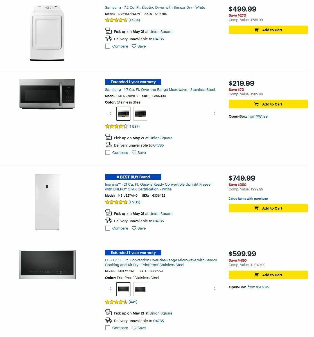The height and width of the screenshot is (337, 314).
Task: Enable Compare for the Insignia freezer
Action: (108, 228)
